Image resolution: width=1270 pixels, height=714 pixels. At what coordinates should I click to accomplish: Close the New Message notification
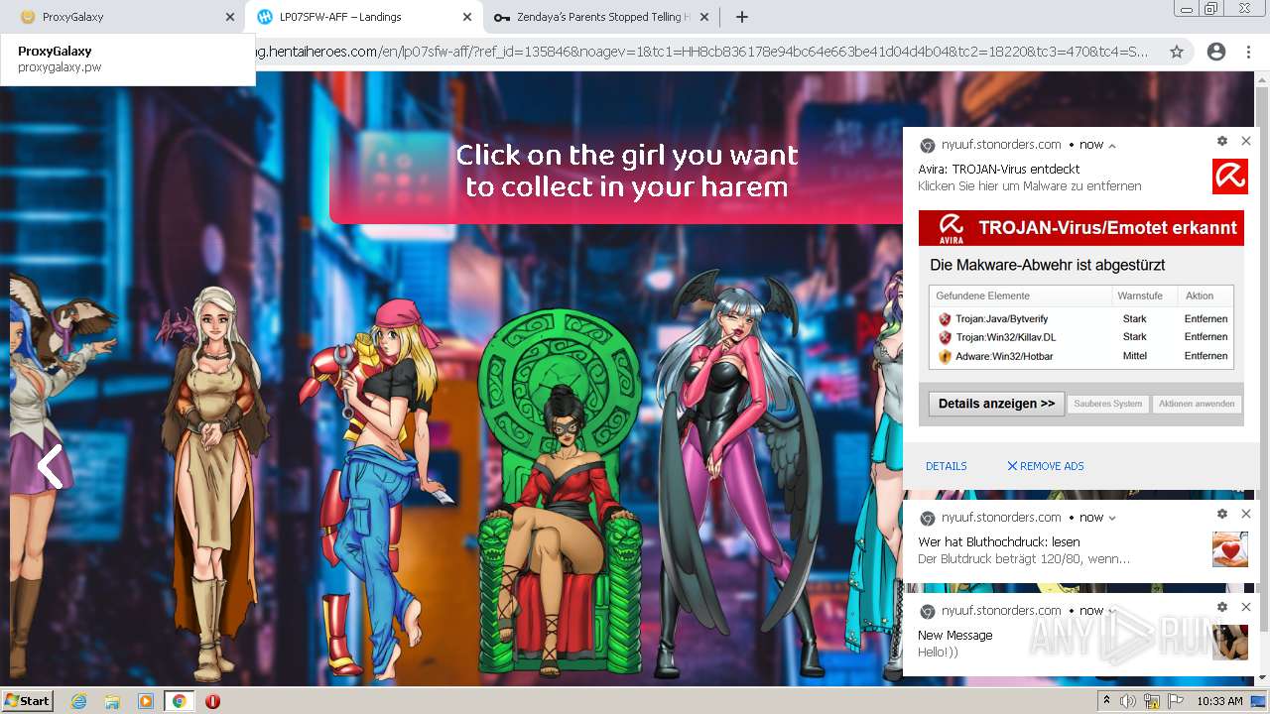(x=1246, y=607)
